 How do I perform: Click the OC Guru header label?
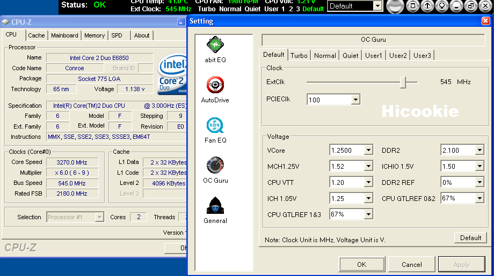(373, 40)
